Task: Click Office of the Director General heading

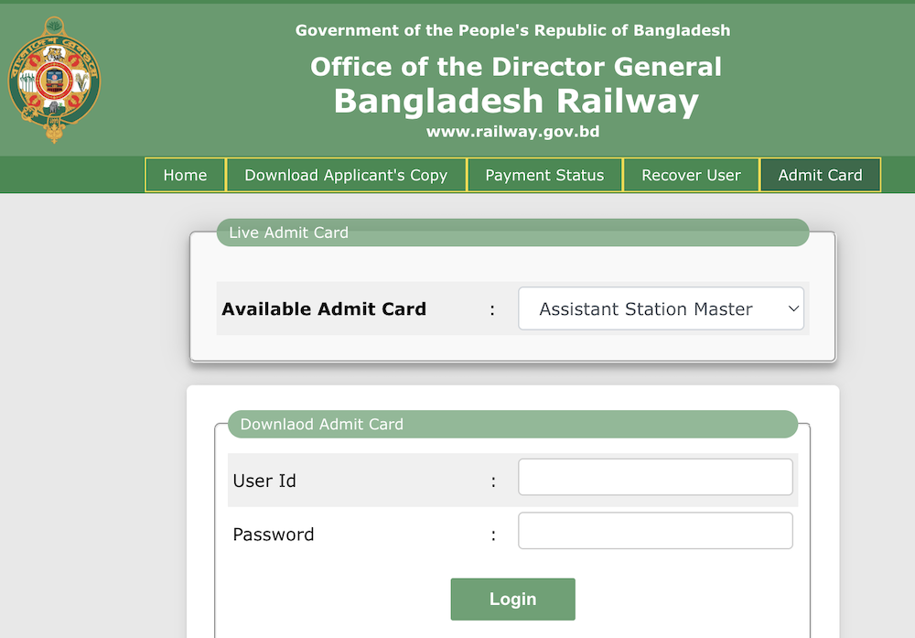Action: [516, 67]
